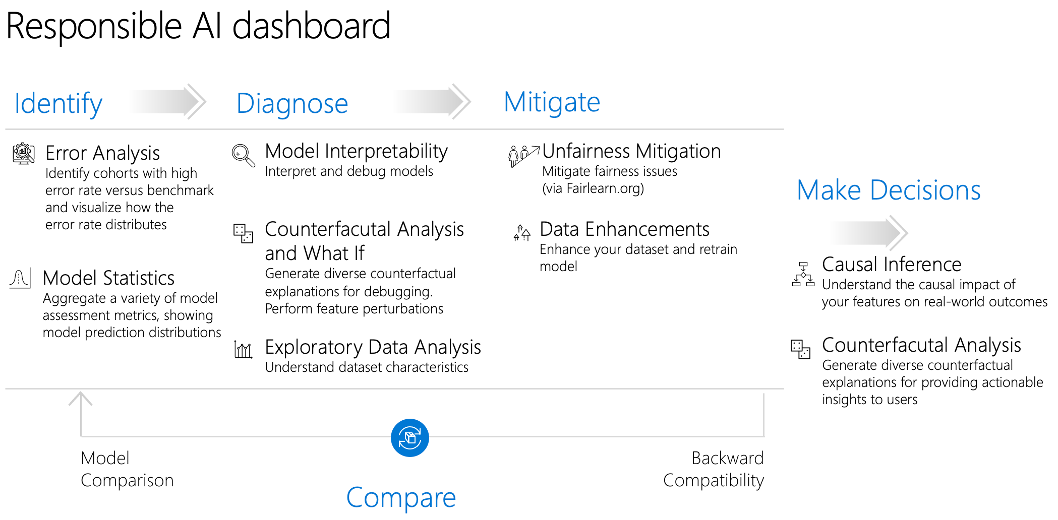The height and width of the screenshot is (520, 1058).
Task: Select the Diagnose stage heading
Action: pos(292,103)
